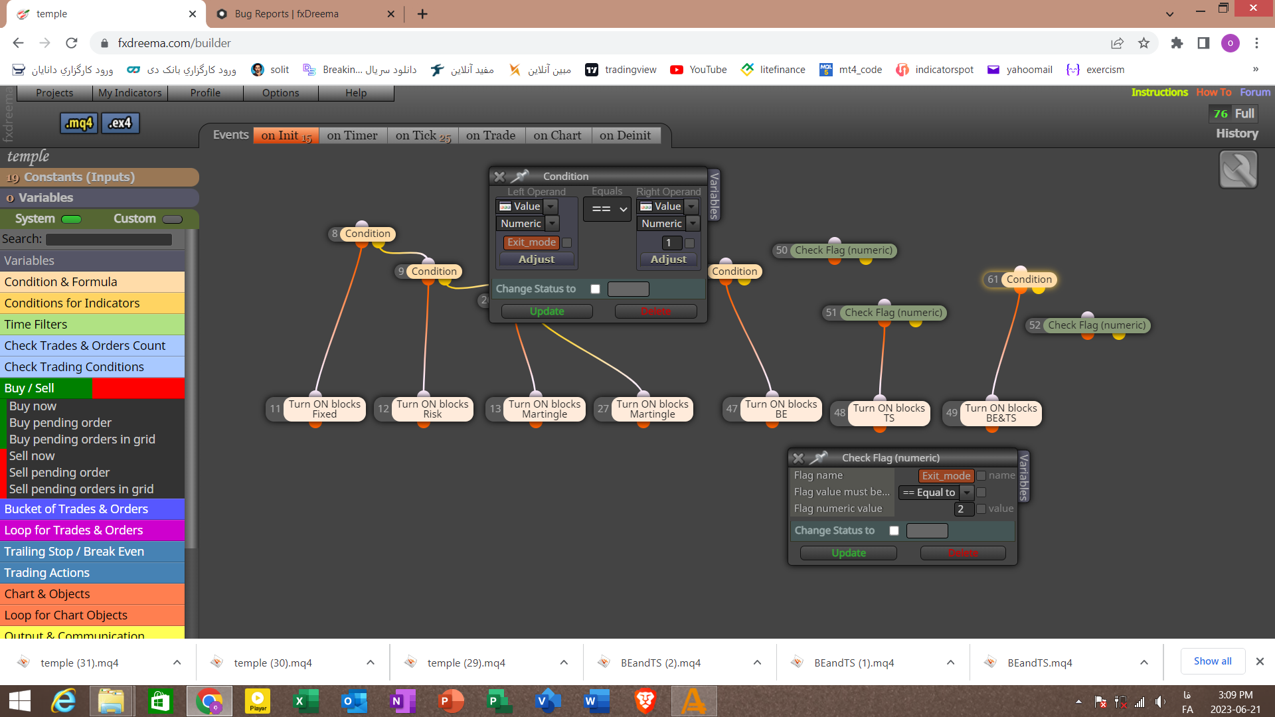Tick the checkbox beside Exit_mode in Condition panel

[567, 243]
